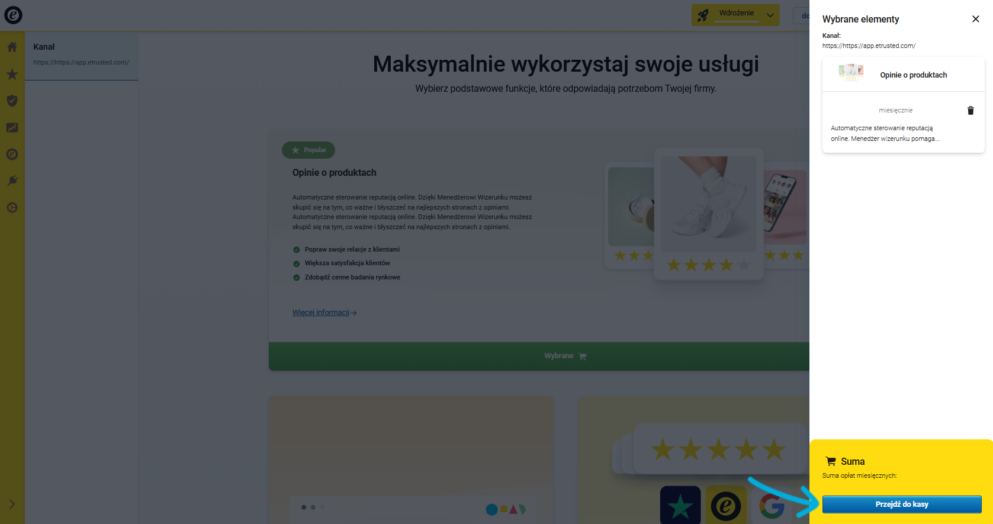Open the plug integrations icon in sidebar
Viewport: 993px width, 524px height.
(x=12, y=181)
